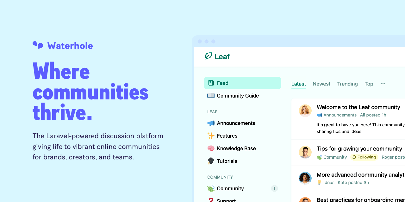Image resolution: width=405 pixels, height=202 pixels.
Task: Open 'Tips for growing your community' post
Action: (359, 149)
